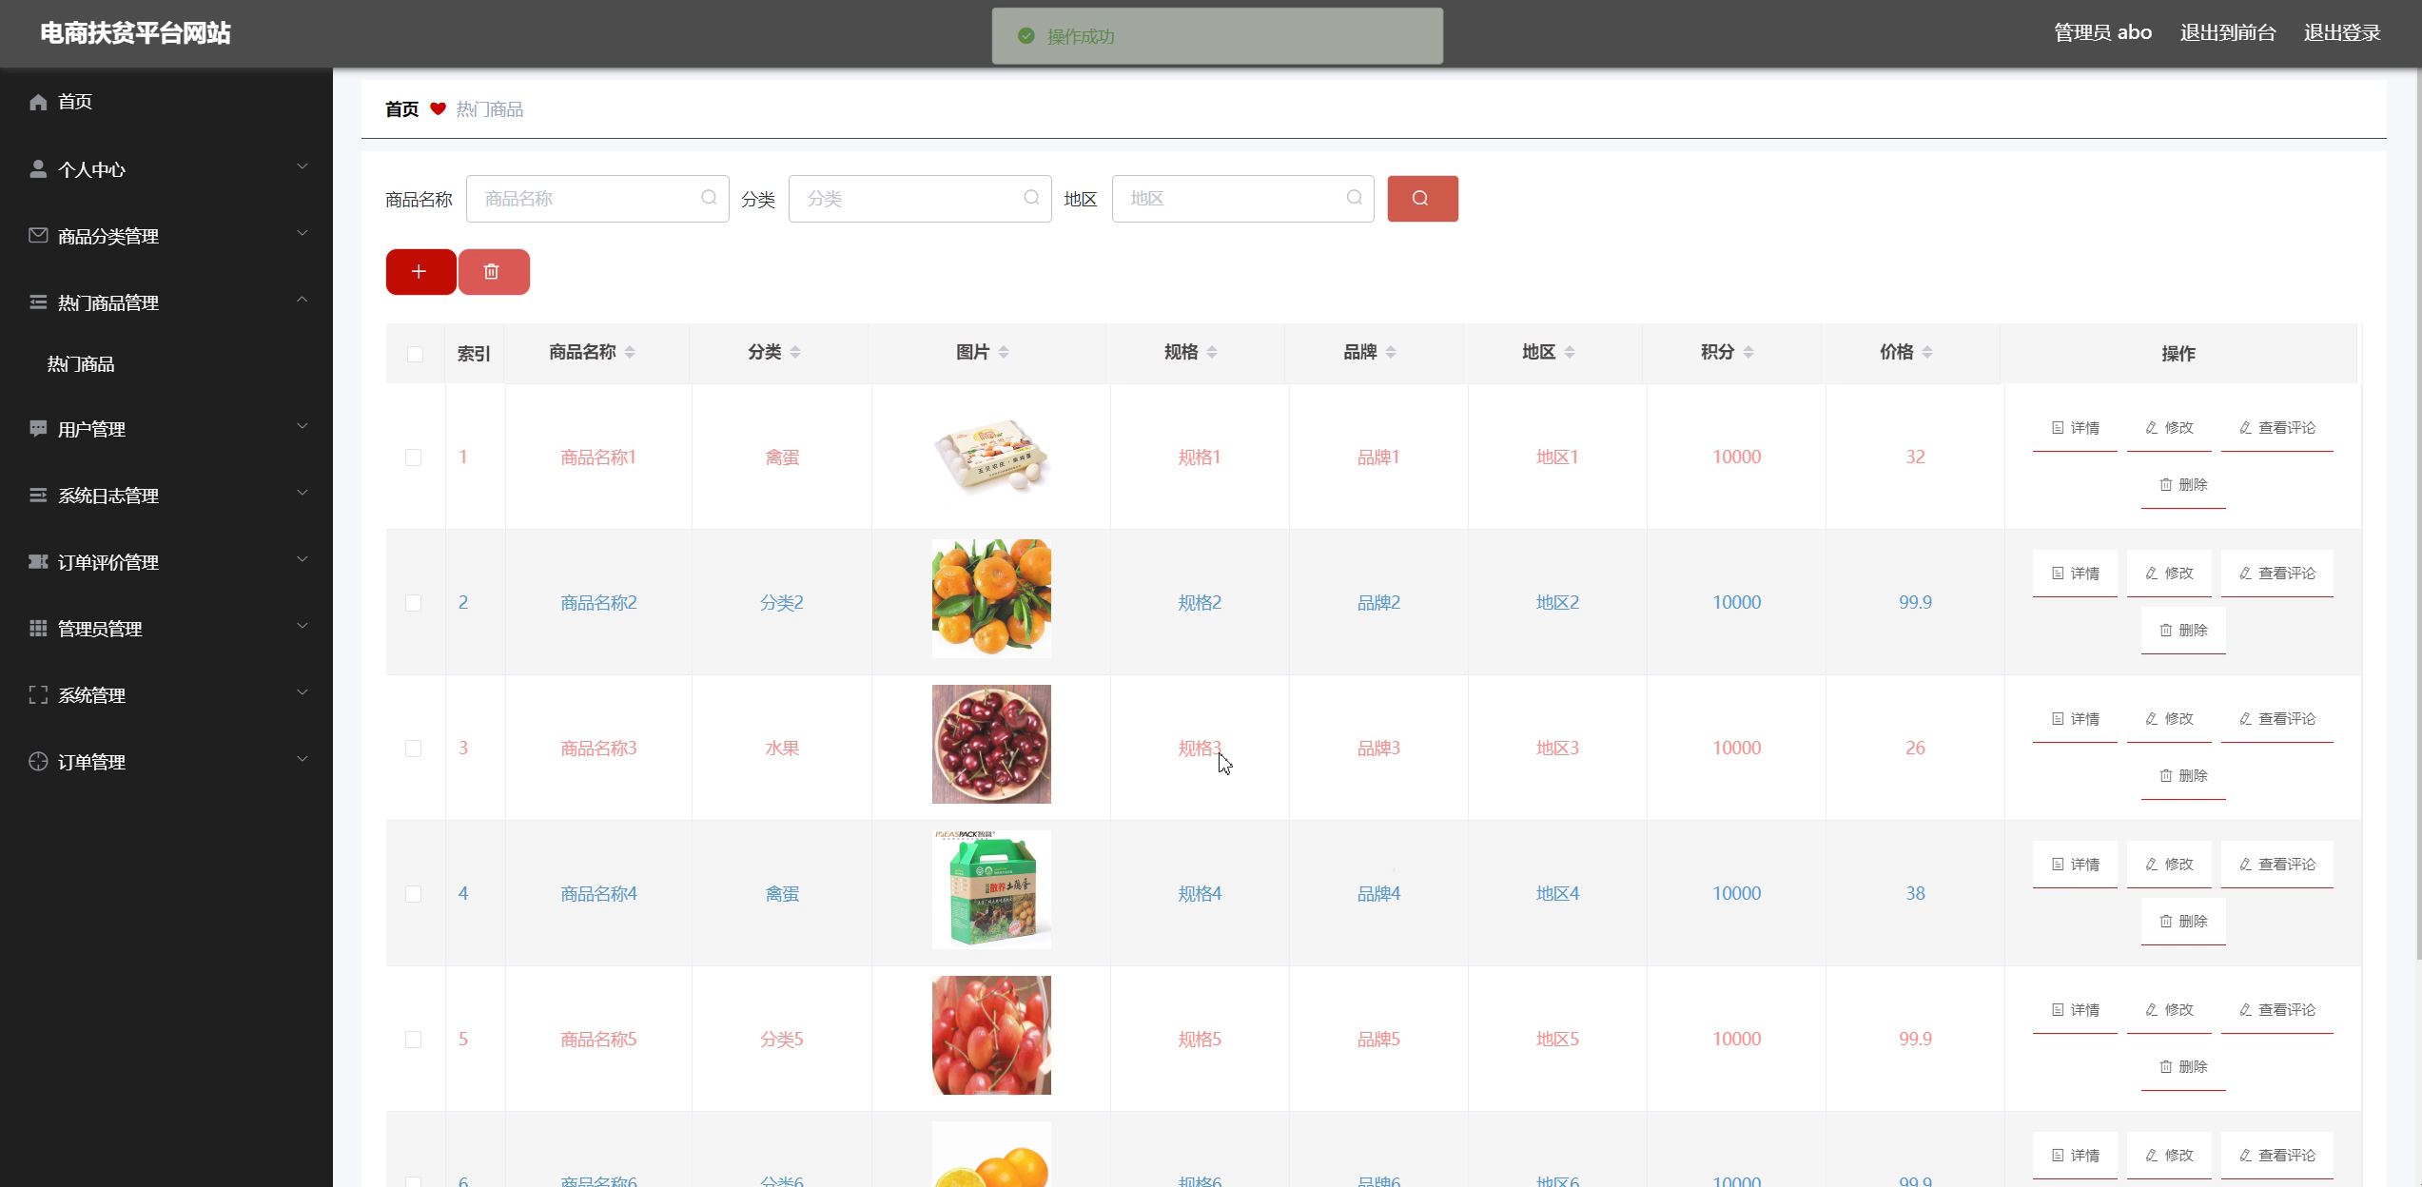Click the ticket icon next to 订单评价管理

click(x=38, y=562)
